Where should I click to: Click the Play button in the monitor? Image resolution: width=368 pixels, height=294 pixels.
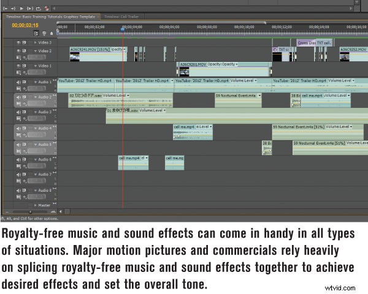coord(21,9)
